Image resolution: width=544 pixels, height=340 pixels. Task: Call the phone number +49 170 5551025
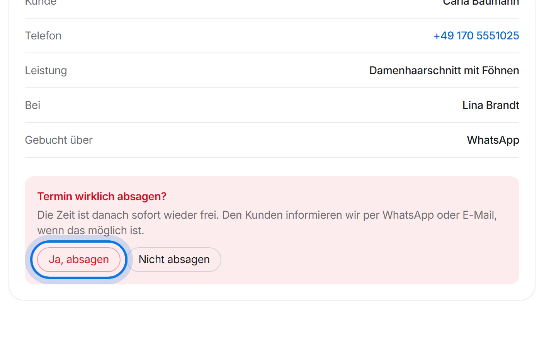point(476,36)
